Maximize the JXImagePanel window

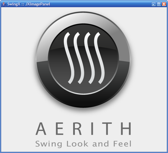coord(159,4)
